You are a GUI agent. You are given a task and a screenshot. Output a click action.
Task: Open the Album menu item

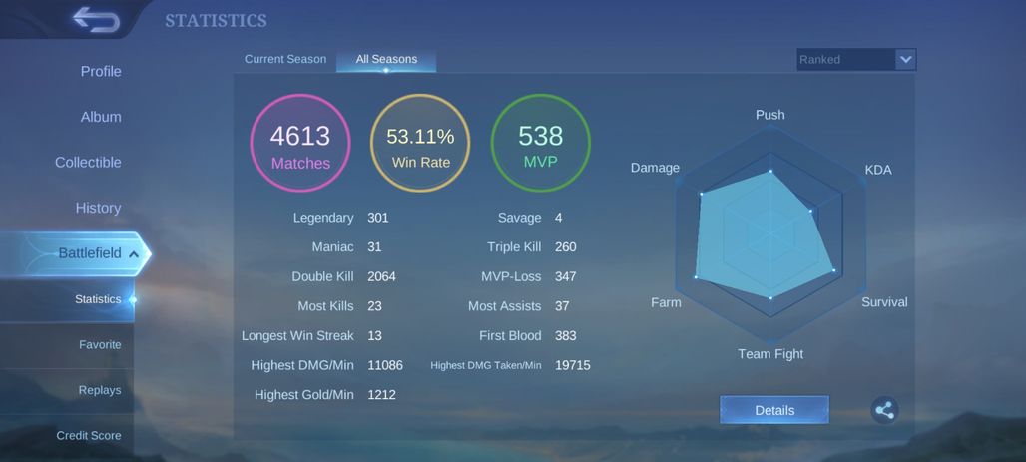coord(101,117)
